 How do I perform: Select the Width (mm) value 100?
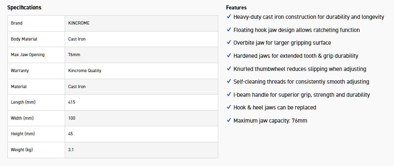tap(72, 118)
